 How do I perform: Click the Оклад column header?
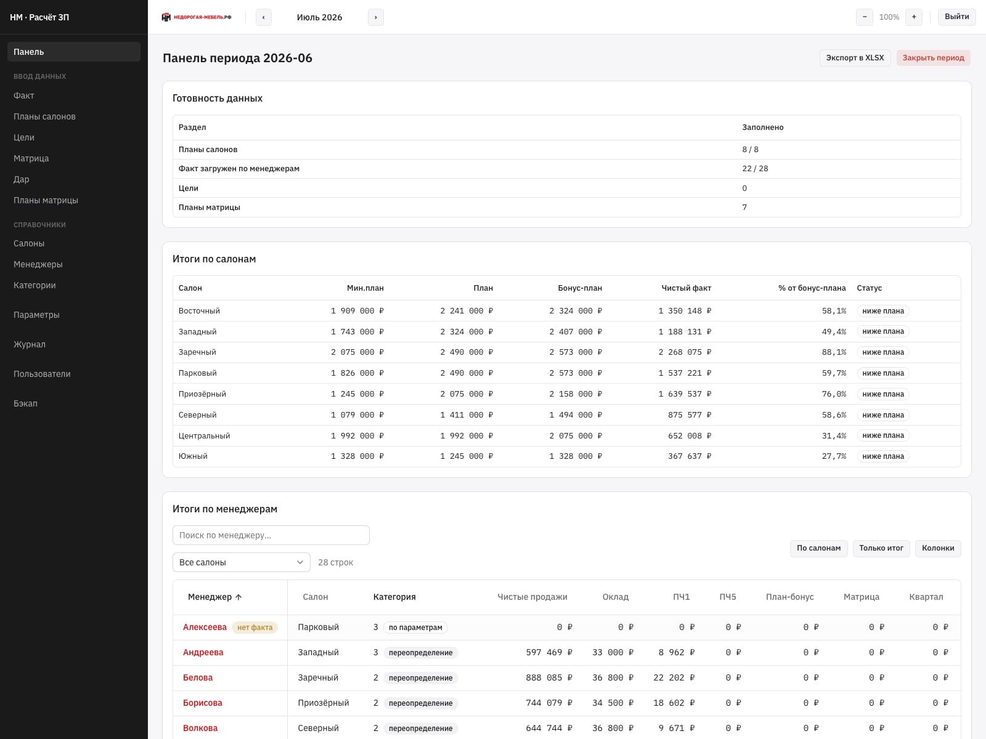(616, 597)
